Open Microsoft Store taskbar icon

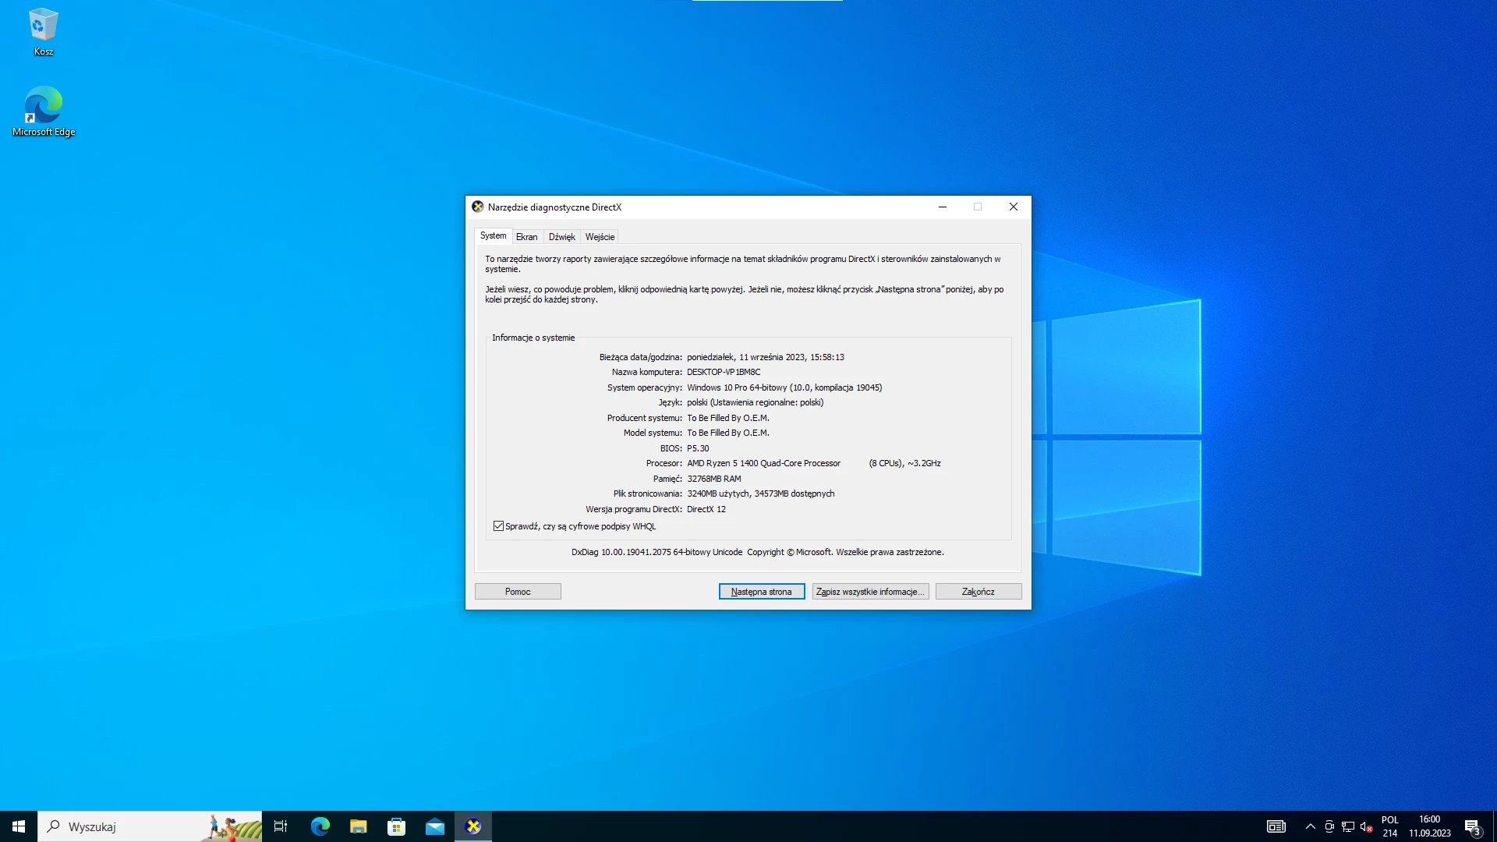[x=396, y=826]
